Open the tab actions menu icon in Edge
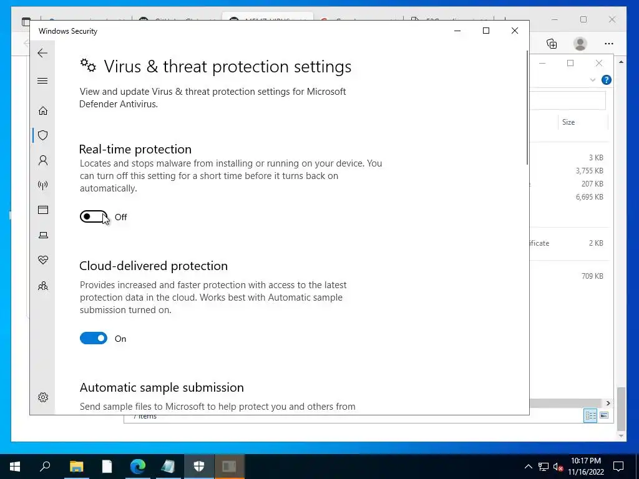This screenshot has width=639, height=479. click(x=26, y=21)
